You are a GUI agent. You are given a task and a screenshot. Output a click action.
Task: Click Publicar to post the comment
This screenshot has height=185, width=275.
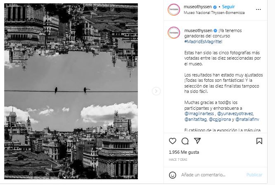point(254,175)
